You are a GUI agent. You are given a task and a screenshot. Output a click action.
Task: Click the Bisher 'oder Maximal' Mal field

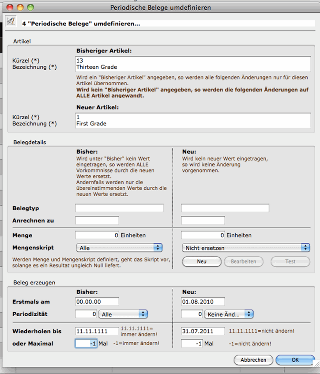click(87, 344)
